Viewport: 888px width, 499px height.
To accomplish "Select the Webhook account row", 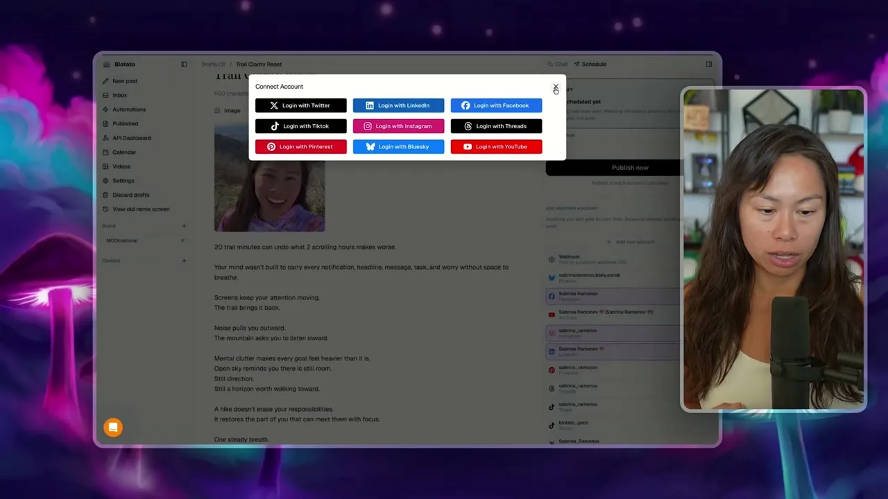I will [630, 259].
